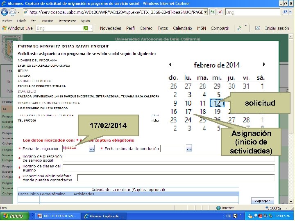The image size is (295, 221).
Task: Click the Fecha inicio column header
Action: [28, 194]
